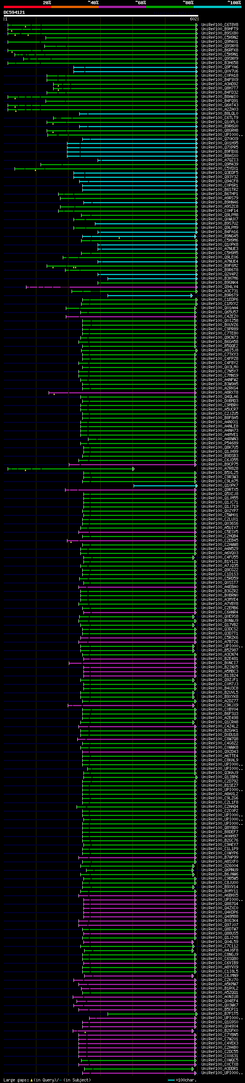Select hit UniRef100_Q94LV4
This screenshot has height=1083, width=245.
pyautogui.click(x=220, y=287)
